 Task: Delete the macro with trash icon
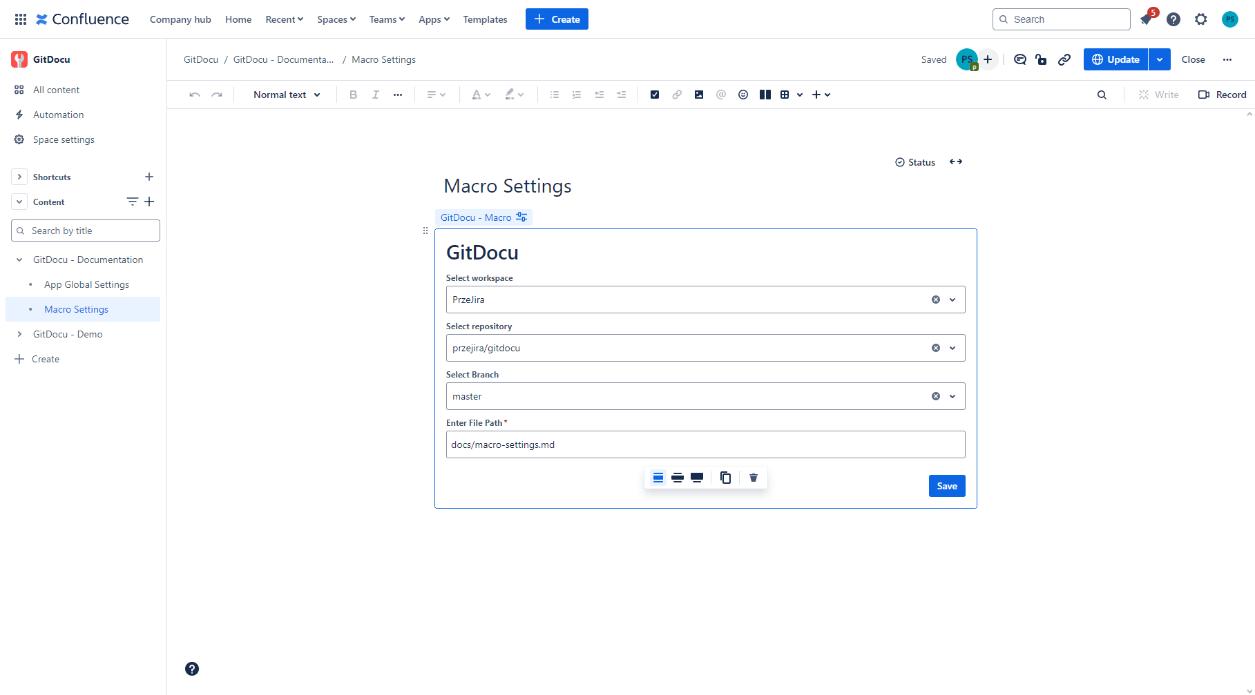point(754,478)
